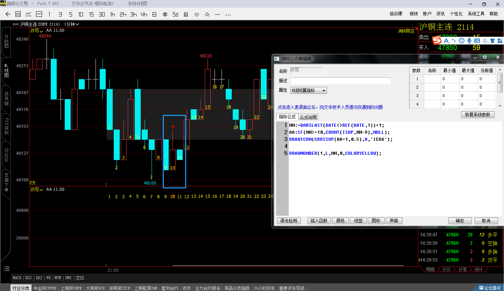Open the Sogou emoji smiley icon
The height and width of the screenshot is (291, 504).
pos(462,41)
